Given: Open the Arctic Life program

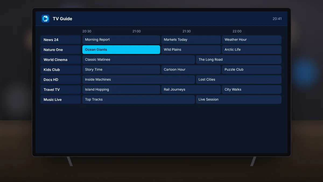Looking at the screenshot, I should [x=252, y=50].
